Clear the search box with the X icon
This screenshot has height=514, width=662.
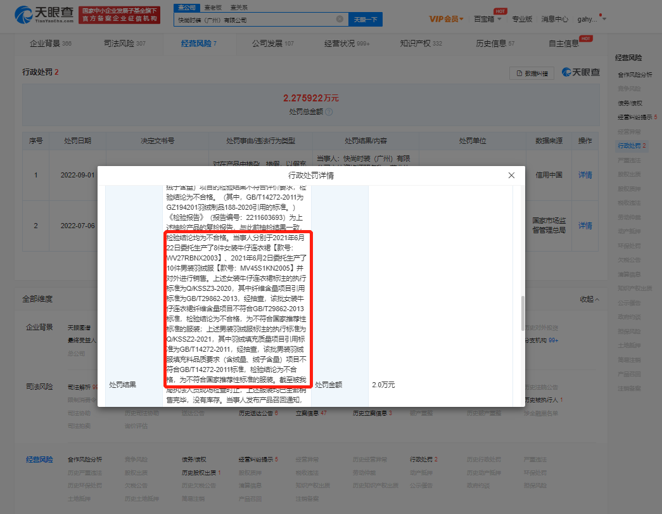coord(340,20)
